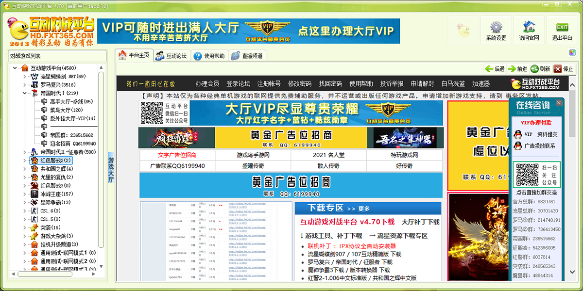Click the 罗马复兴 game icon
The image size is (583, 291).
34,85
